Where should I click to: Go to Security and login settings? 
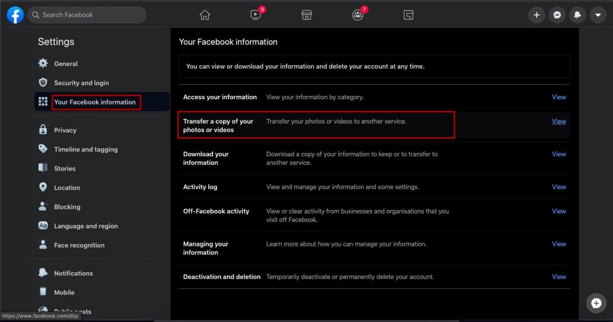click(81, 83)
